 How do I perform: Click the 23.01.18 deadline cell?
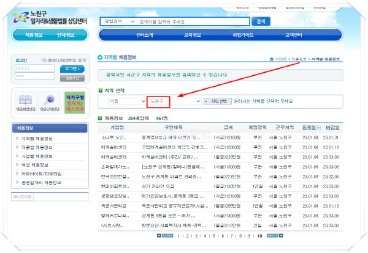(331, 147)
